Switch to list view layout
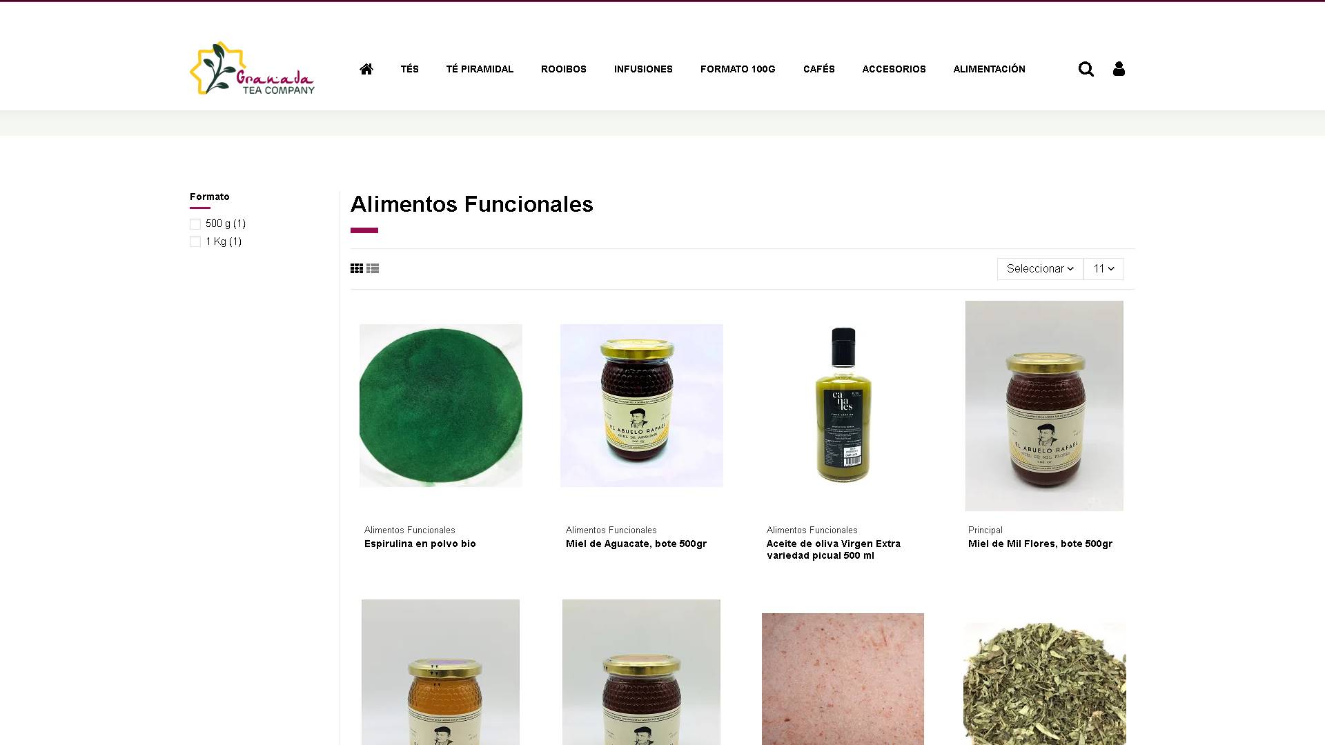Image resolution: width=1325 pixels, height=745 pixels. 373,268
